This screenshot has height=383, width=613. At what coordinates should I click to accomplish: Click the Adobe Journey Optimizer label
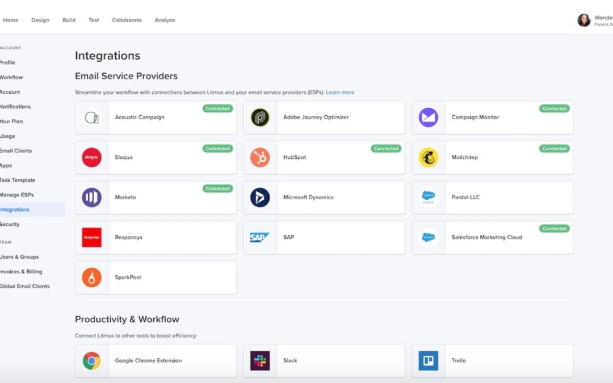tap(316, 117)
